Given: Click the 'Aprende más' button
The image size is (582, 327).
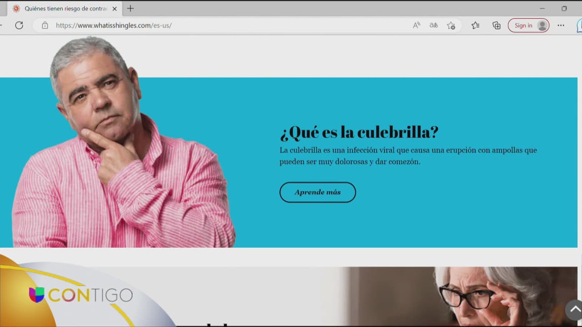Looking at the screenshot, I should click(x=317, y=192).
